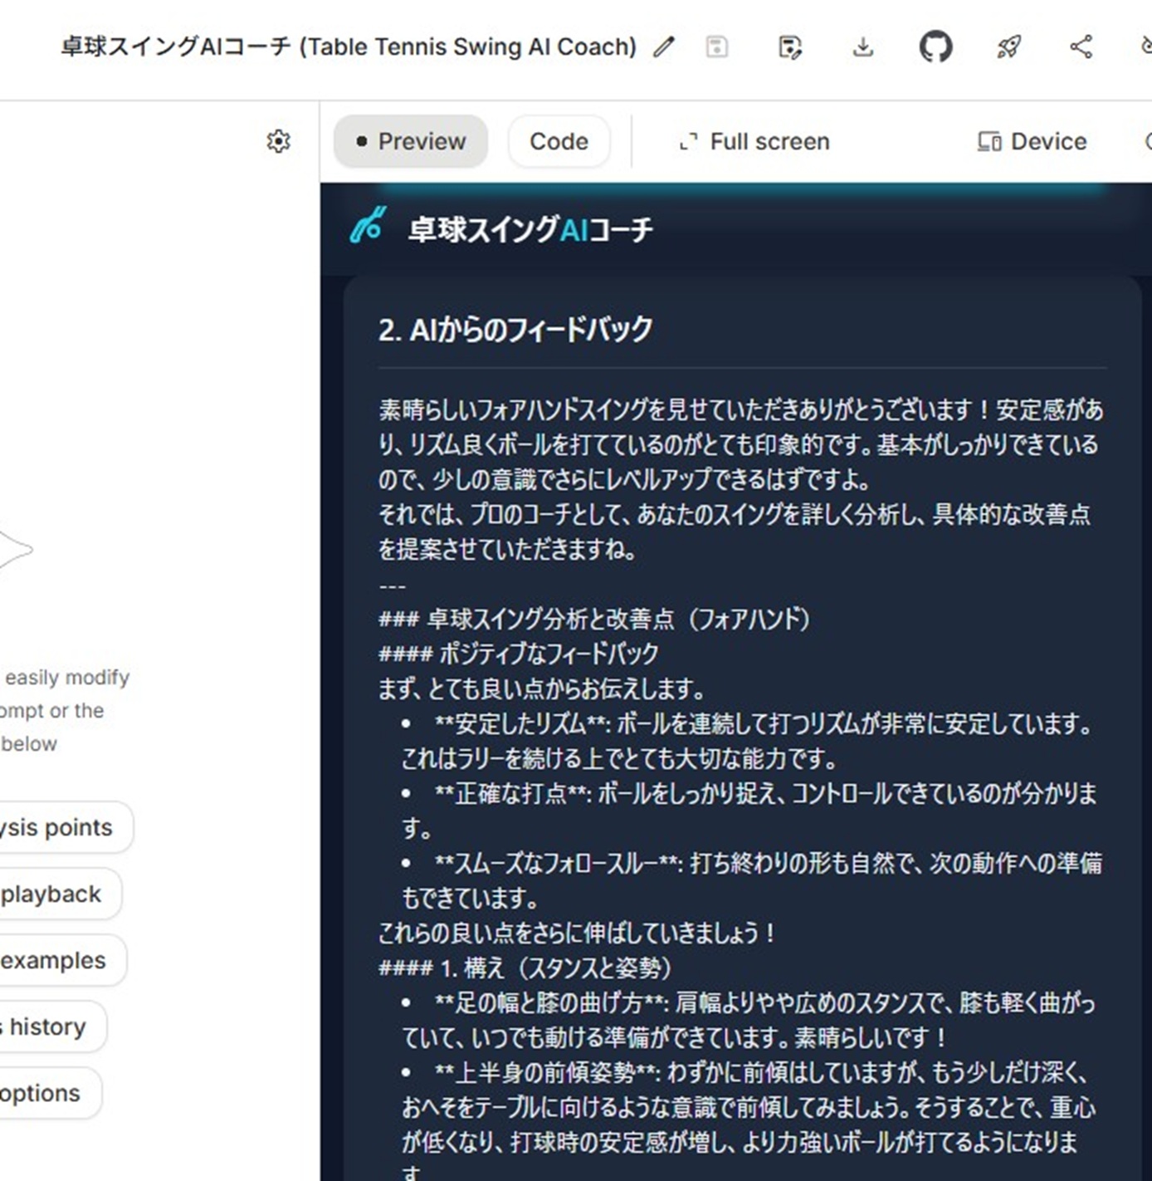Switch to the Preview tab
1152x1181 pixels.
(x=411, y=142)
